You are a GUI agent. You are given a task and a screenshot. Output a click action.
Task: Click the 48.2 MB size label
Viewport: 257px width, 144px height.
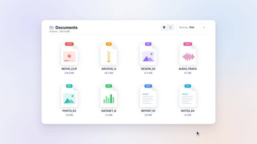109,73
